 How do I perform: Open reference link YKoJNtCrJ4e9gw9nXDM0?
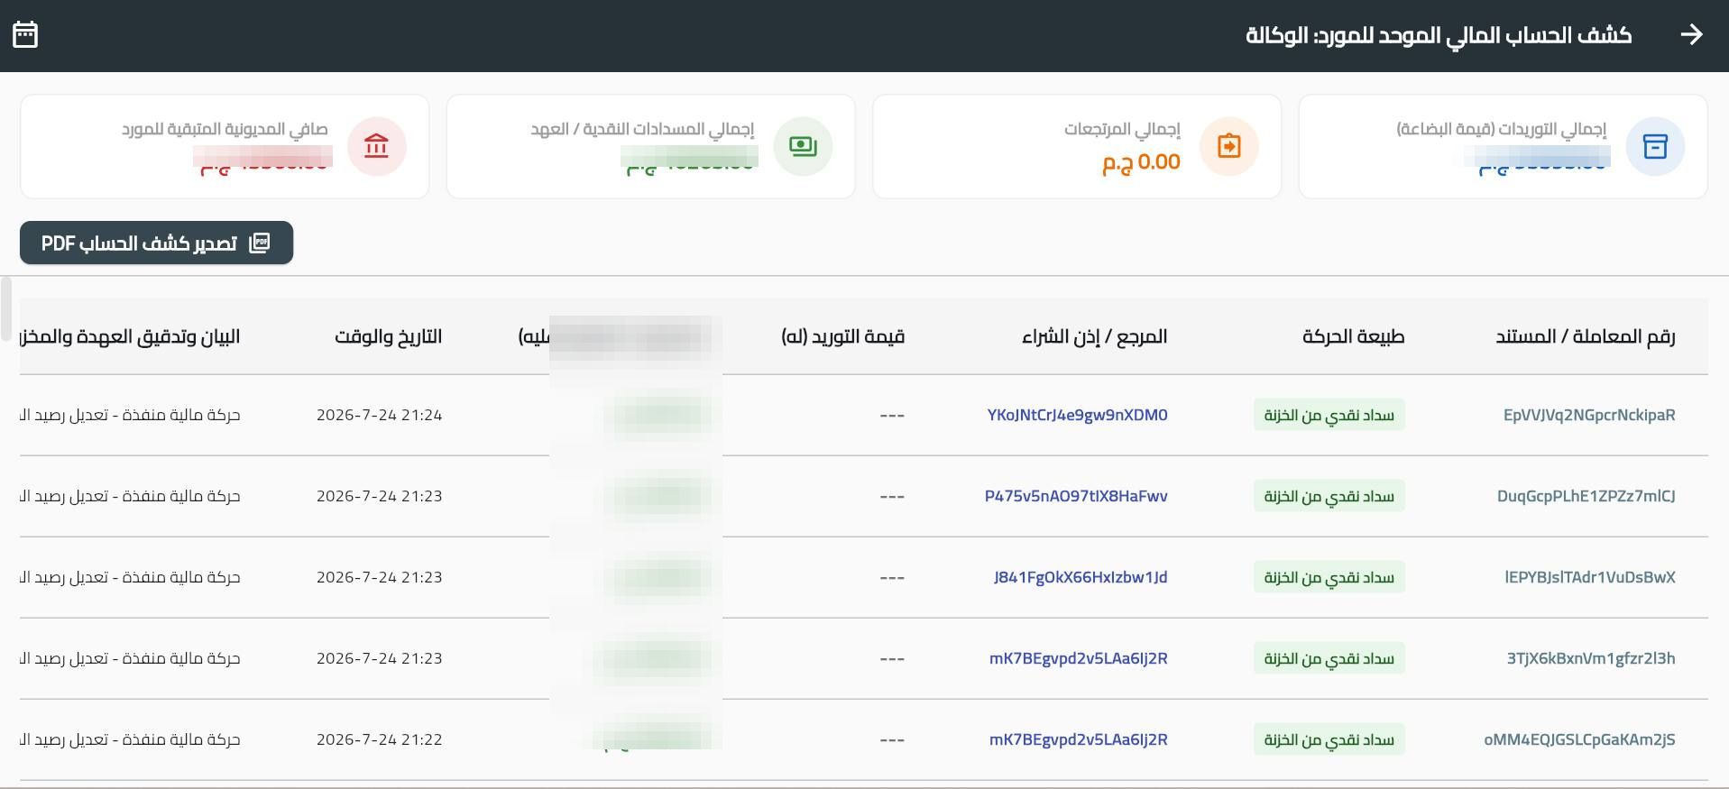[1077, 415]
